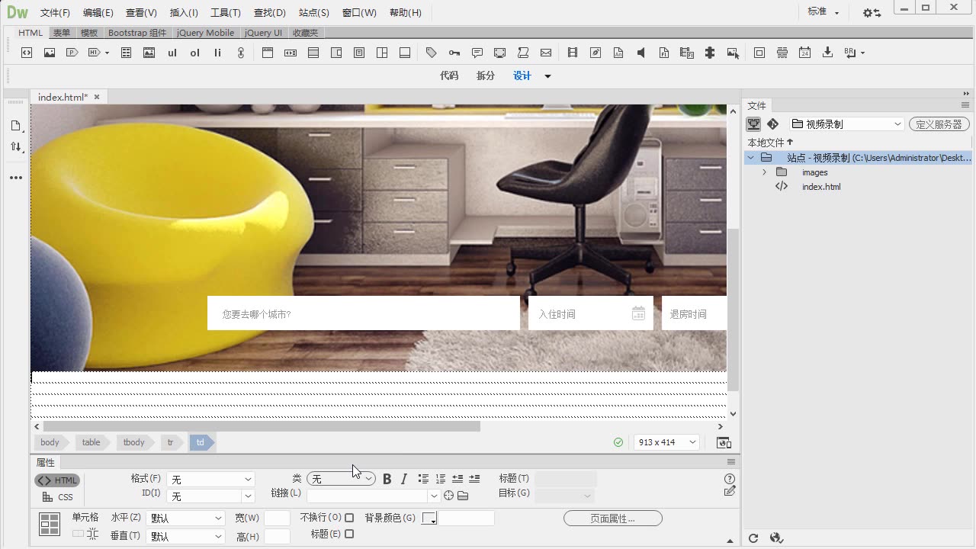Open the ID dropdown
This screenshot has width=976, height=549.
click(x=210, y=496)
